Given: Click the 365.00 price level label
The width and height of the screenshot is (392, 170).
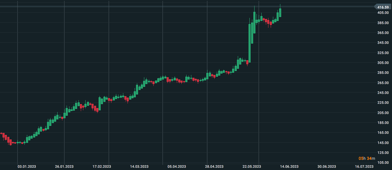Looking at the screenshot, I should 383,33.
